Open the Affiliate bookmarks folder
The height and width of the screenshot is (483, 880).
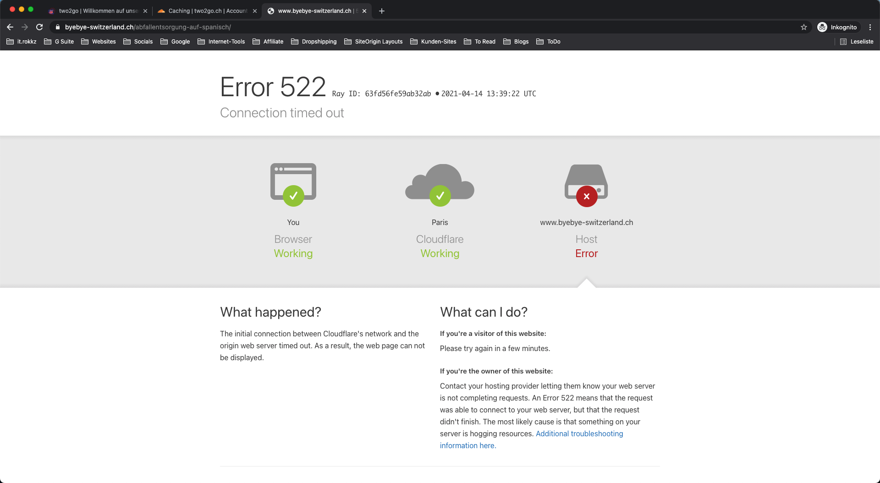(x=268, y=42)
